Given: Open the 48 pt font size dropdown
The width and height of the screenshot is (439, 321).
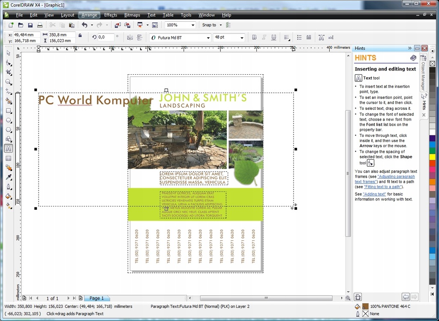Looking at the screenshot, I should pos(241,37).
